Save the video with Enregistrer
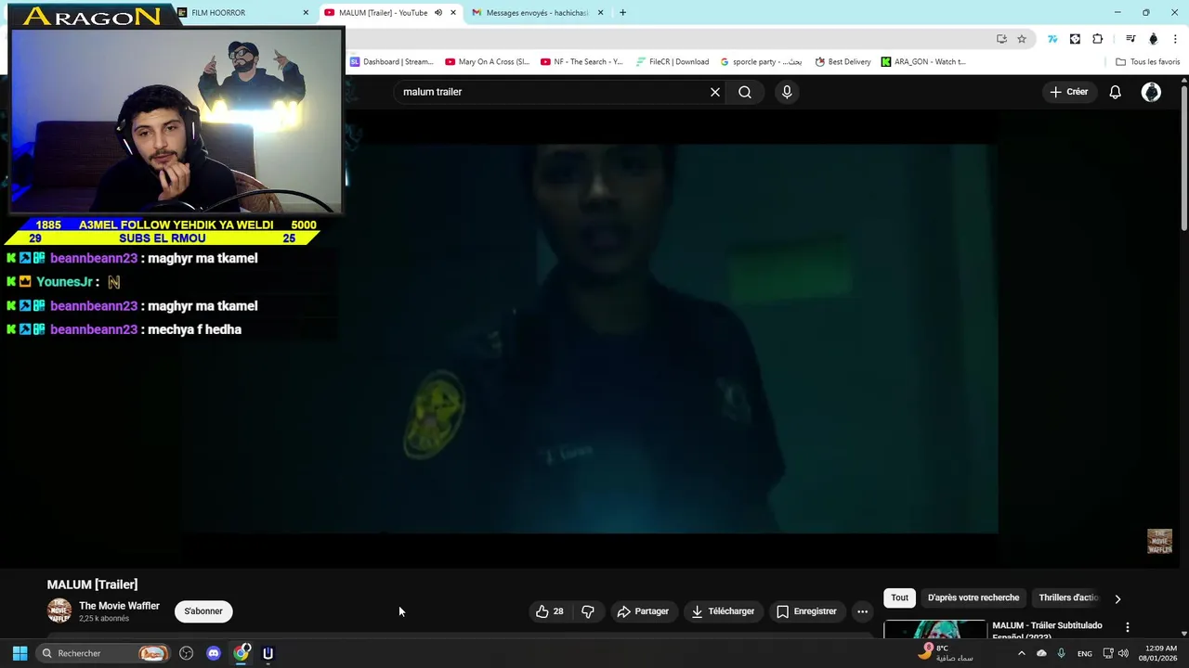The image size is (1189, 668). 806,611
